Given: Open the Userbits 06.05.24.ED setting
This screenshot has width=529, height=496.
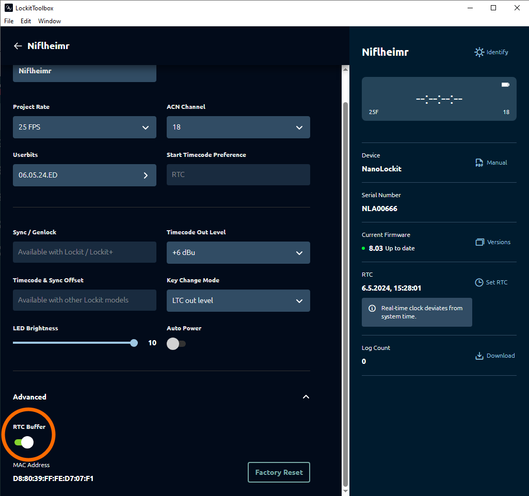Looking at the screenshot, I should 84,175.
